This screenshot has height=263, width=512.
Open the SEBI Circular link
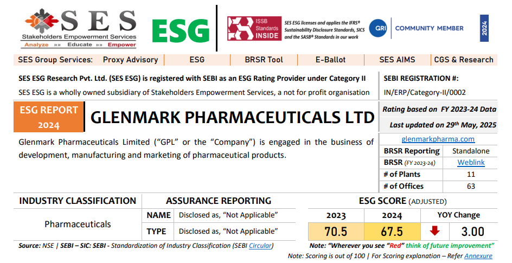[x=260, y=246]
